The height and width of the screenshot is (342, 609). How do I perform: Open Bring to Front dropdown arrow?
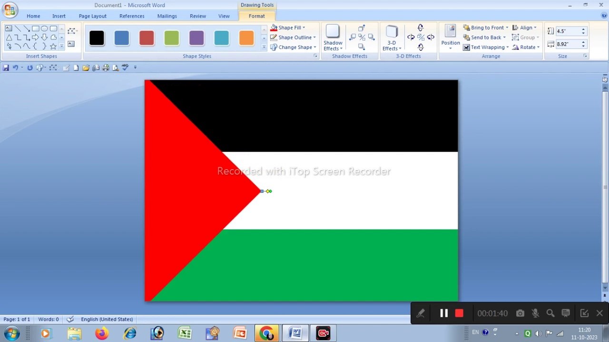pos(507,28)
